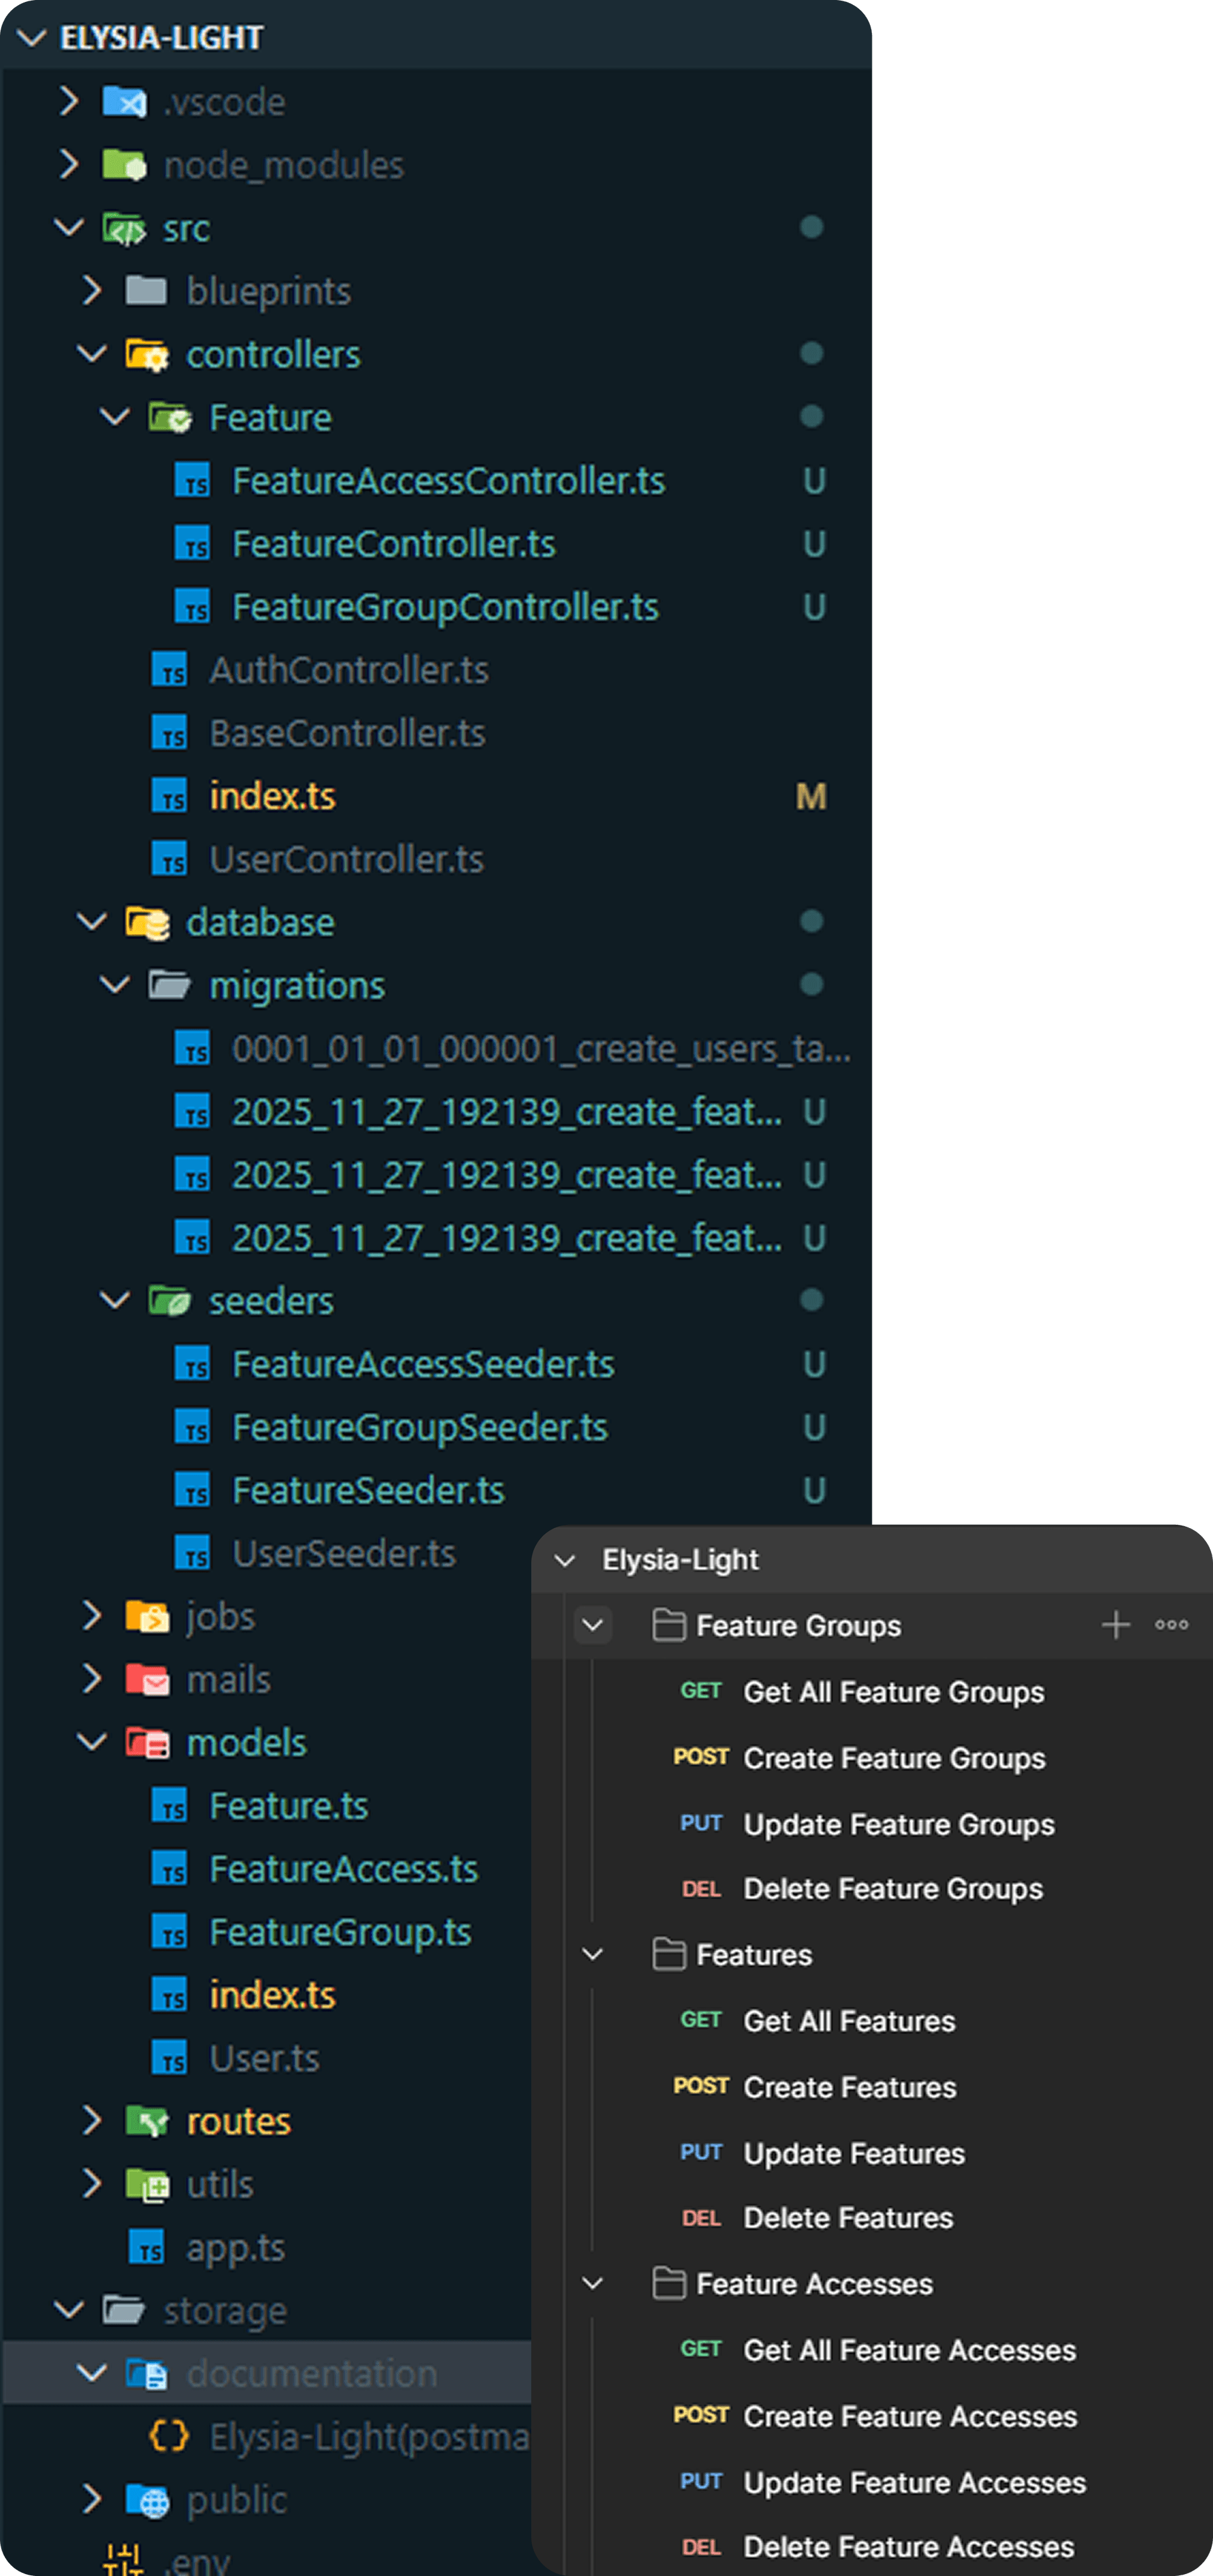Collapse the Features collection folder
This screenshot has height=2576, width=1213.
click(x=592, y=1954)
